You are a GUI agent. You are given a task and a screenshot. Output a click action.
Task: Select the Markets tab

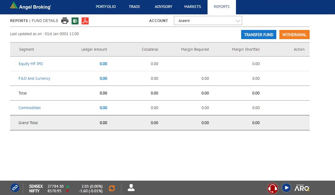tap(193, 7)
